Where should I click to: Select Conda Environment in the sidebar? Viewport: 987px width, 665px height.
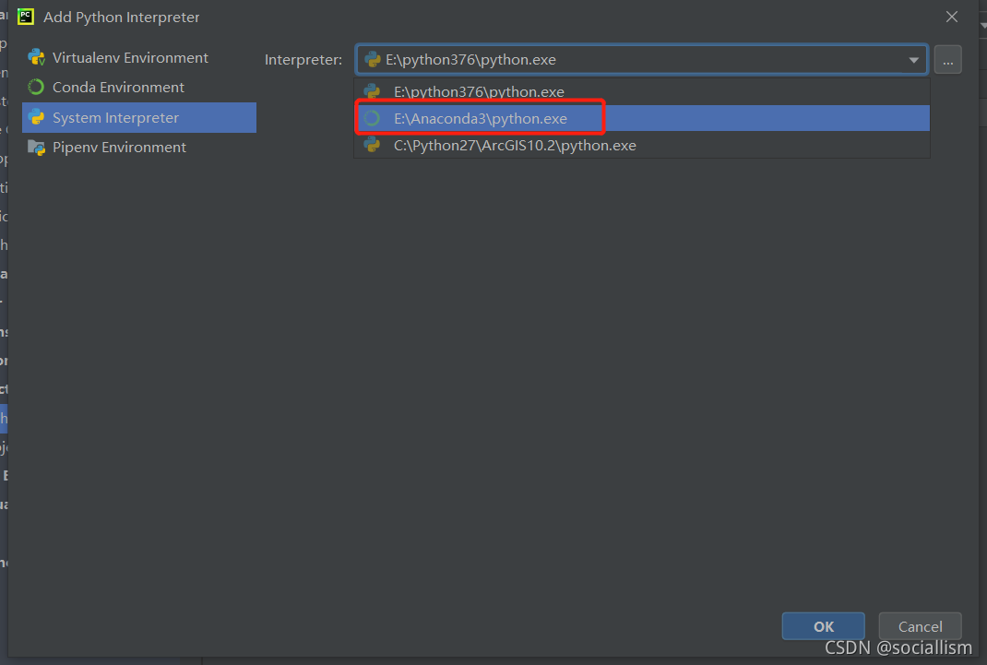[x=139, y=88]
